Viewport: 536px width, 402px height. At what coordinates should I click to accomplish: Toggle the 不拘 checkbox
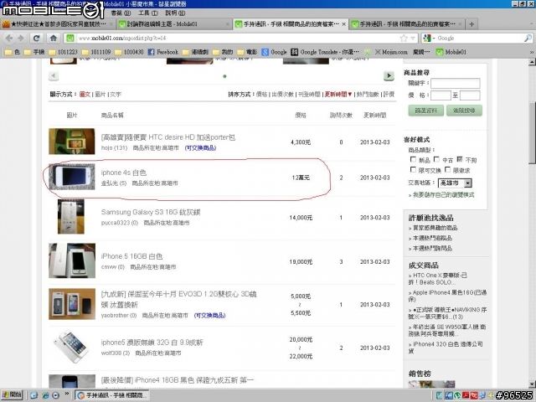tap(460, 159)
